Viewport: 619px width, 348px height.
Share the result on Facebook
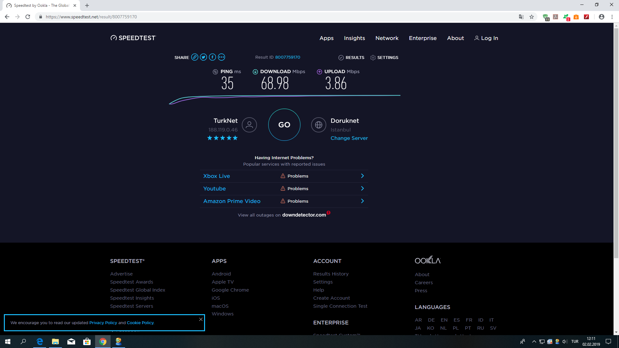coord(212,57)
